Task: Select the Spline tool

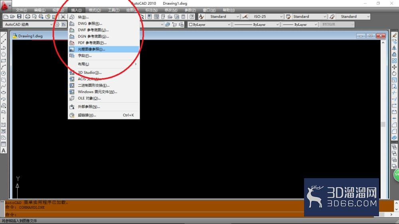Action: [x=4, y=86]
